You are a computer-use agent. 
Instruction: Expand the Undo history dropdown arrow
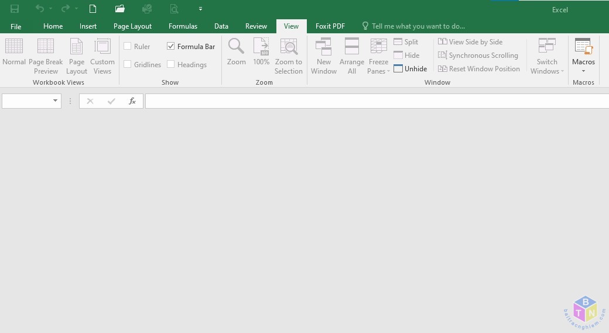(50, 9)
